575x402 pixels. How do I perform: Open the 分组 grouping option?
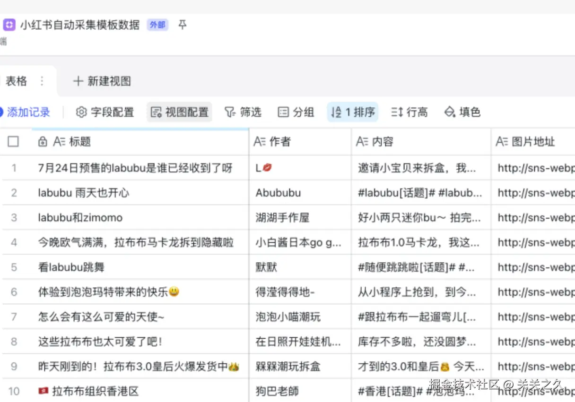(x=296, y=112)
